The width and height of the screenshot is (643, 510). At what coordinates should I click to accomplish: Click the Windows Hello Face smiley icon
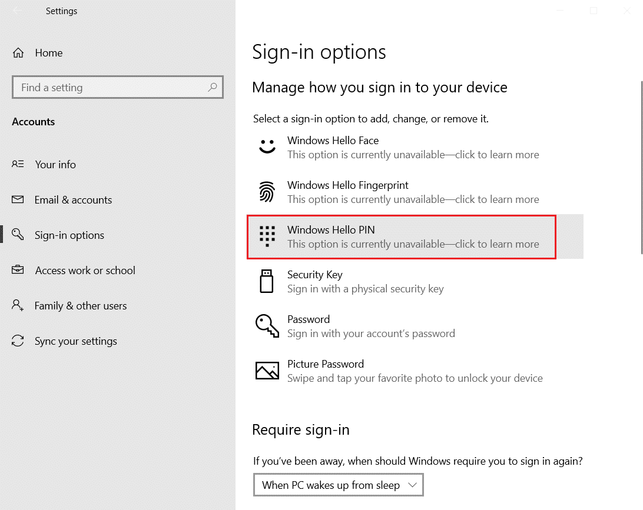tap(267, 146)
